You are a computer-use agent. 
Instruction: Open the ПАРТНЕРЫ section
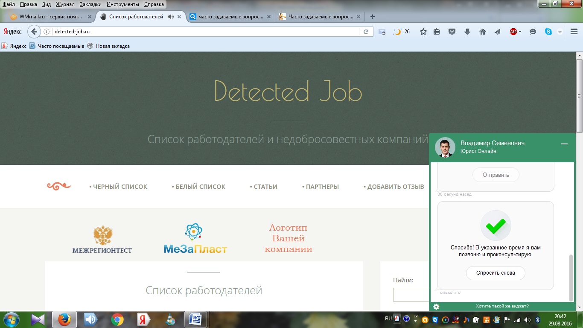(321, 187)
